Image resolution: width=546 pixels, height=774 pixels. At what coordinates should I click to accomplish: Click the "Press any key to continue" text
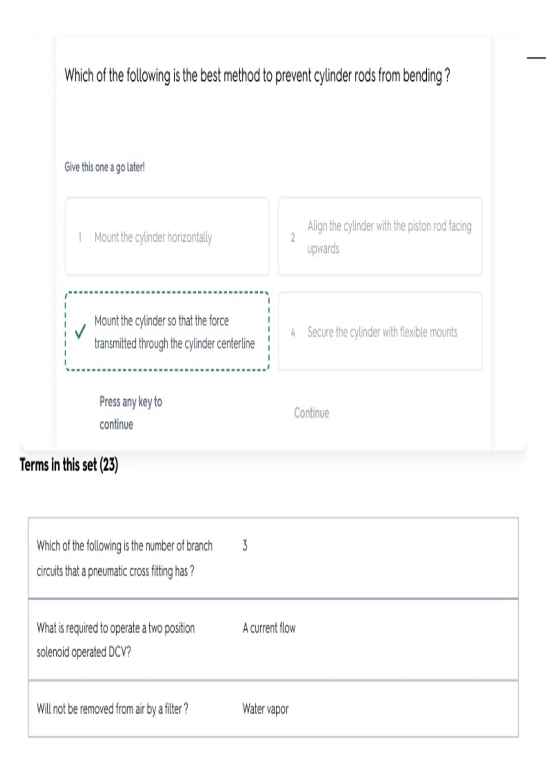pyautogui.click(x=131, y=413)
